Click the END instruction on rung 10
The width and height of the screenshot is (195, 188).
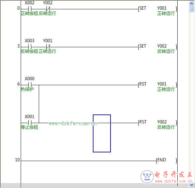point(167,161)
